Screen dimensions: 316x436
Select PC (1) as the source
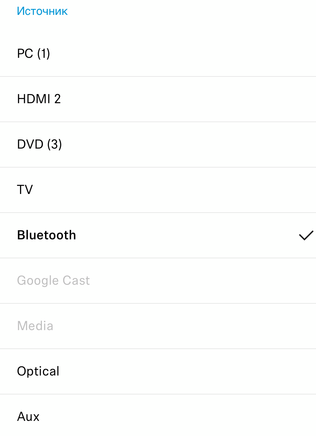pos(158,53)
